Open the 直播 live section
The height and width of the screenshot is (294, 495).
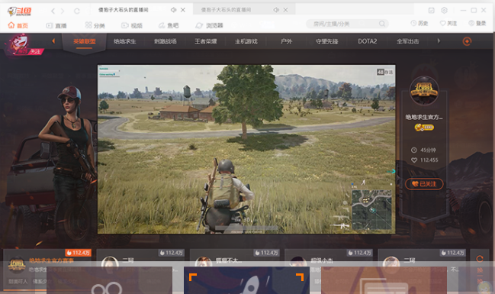(56, 25)
